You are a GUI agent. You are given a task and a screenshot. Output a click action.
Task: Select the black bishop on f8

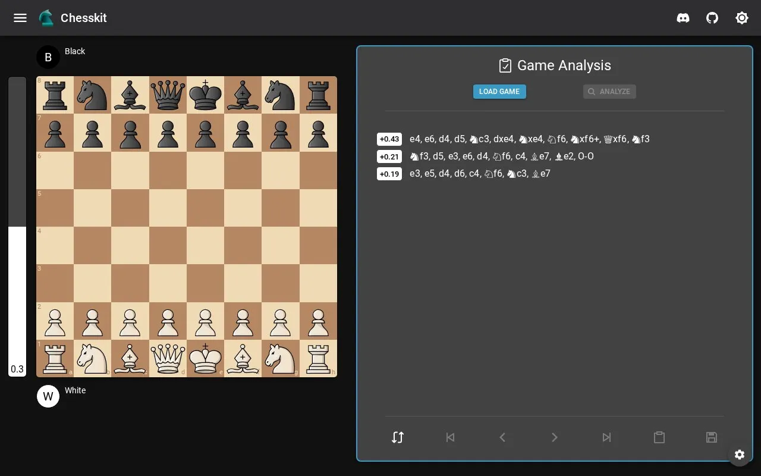pyautogui.click(x=243, y=95)
